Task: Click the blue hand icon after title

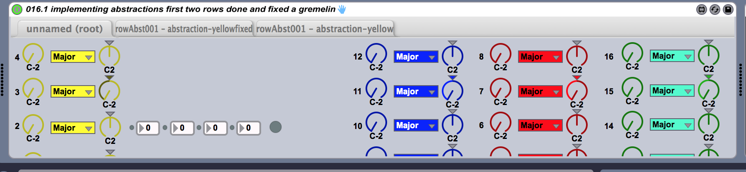Action: pos(342,9)
